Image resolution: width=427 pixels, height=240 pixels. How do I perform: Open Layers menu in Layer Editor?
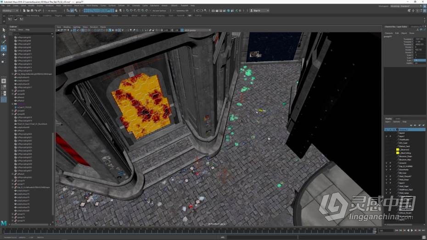tap(388, 122)
